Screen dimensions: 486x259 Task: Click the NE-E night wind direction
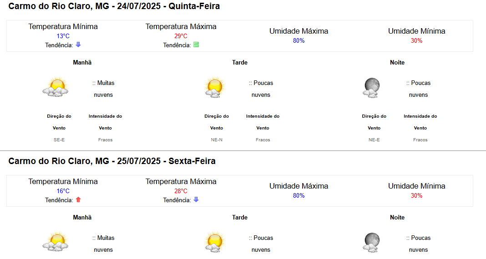374,140
